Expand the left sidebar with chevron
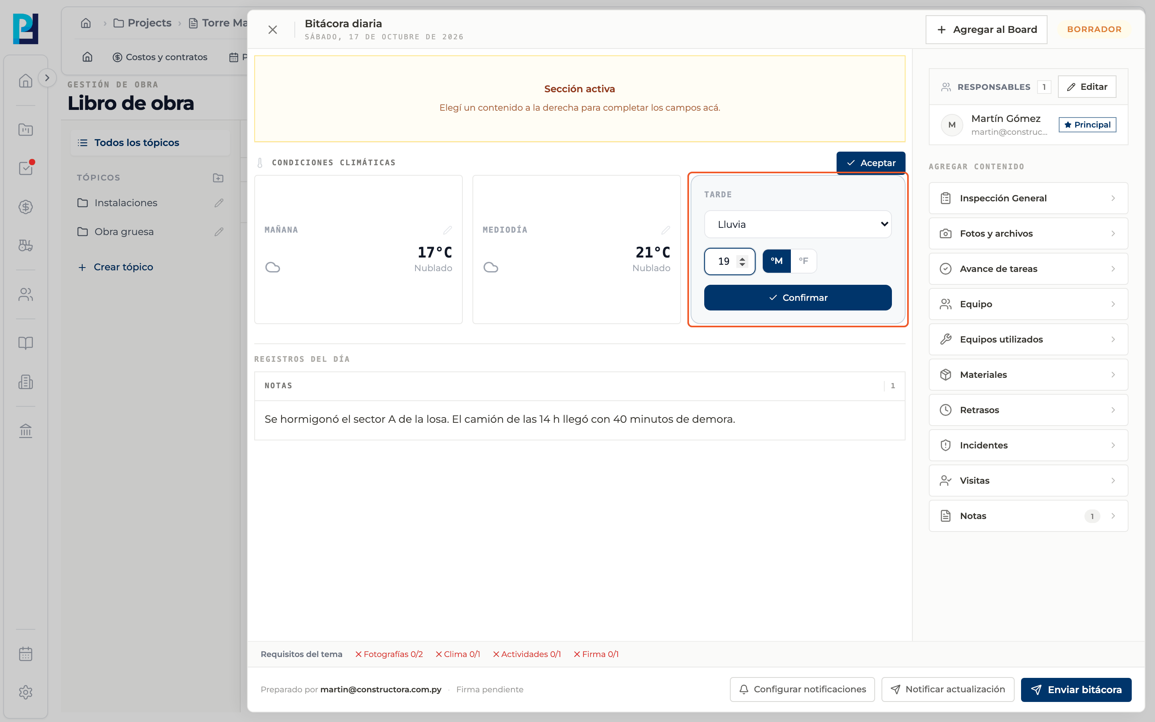 (x=47, y=78)
